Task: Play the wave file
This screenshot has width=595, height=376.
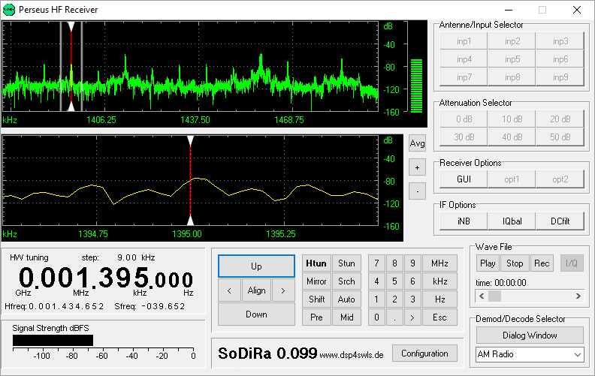Action: 488,263
